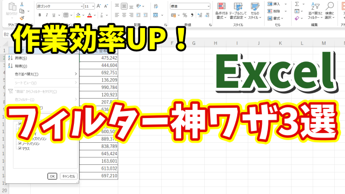This screenshot has width=345, height=194.
Task: Click the Increase Font Size icon
Action: coord(99,6)
